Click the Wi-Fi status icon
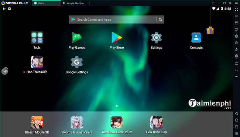 coord(214,9)
